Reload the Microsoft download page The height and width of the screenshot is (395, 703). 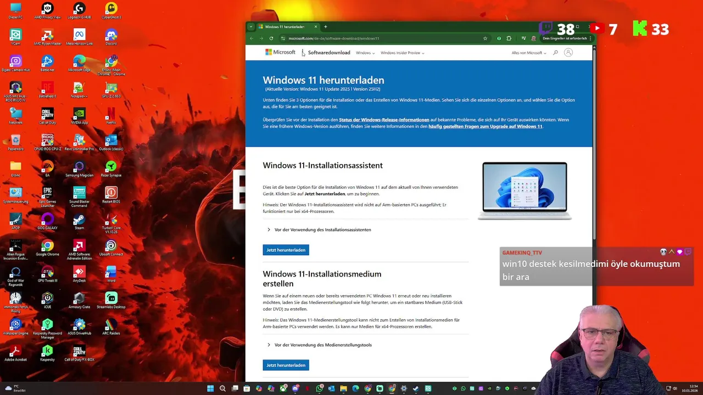click(x=271, y=38)
